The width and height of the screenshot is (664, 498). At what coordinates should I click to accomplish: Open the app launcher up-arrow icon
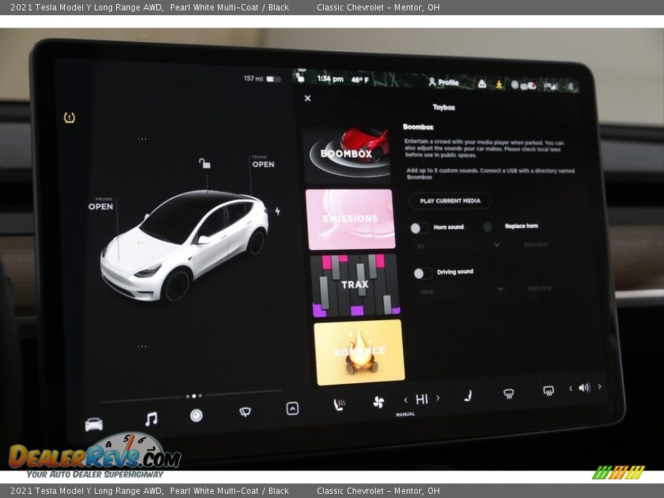tap(293, 409)
